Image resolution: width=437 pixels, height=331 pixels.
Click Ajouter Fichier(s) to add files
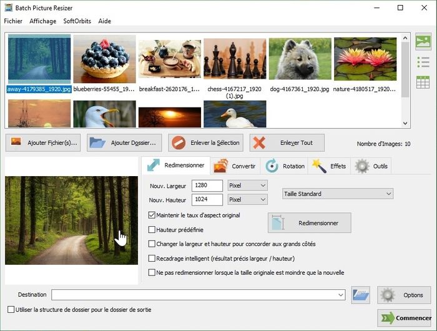(x=43, y=142)
